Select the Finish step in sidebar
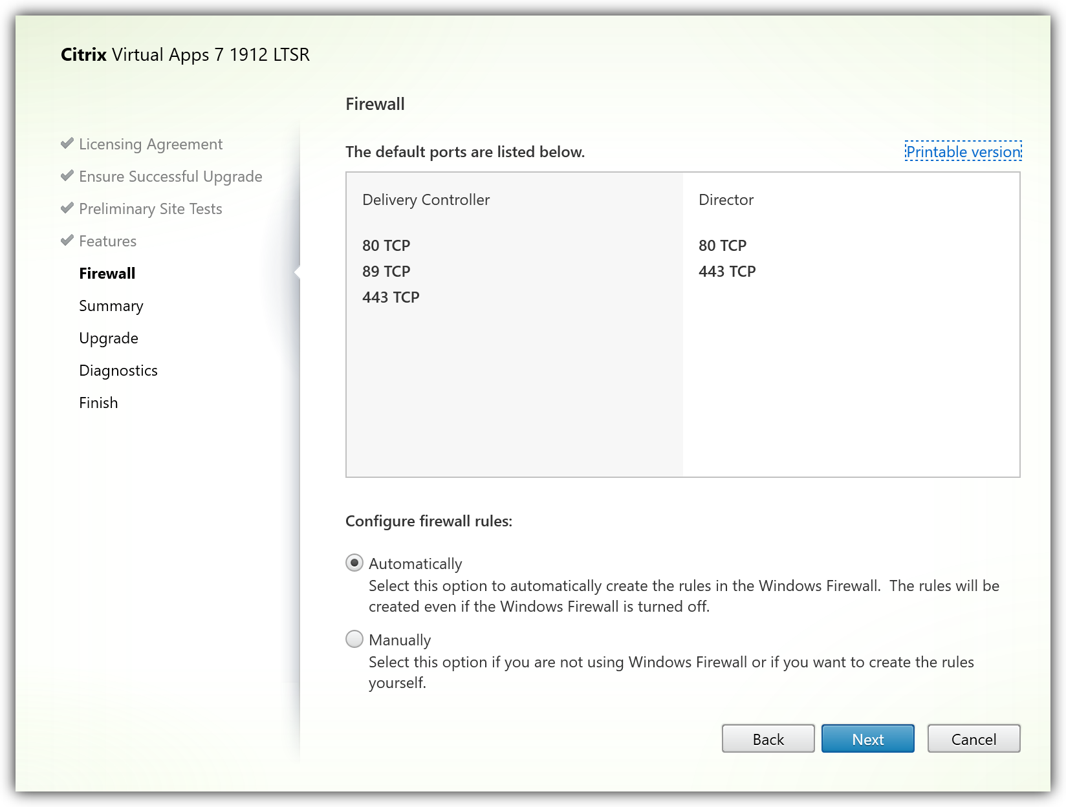The width and height of the screenshot is (1066, 807). coord(98,403)
